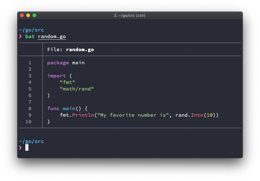The width and height of the screenshot is (260, 181).
Task: Click the top ~/go/src directory path
Action: tap(32, 30)
